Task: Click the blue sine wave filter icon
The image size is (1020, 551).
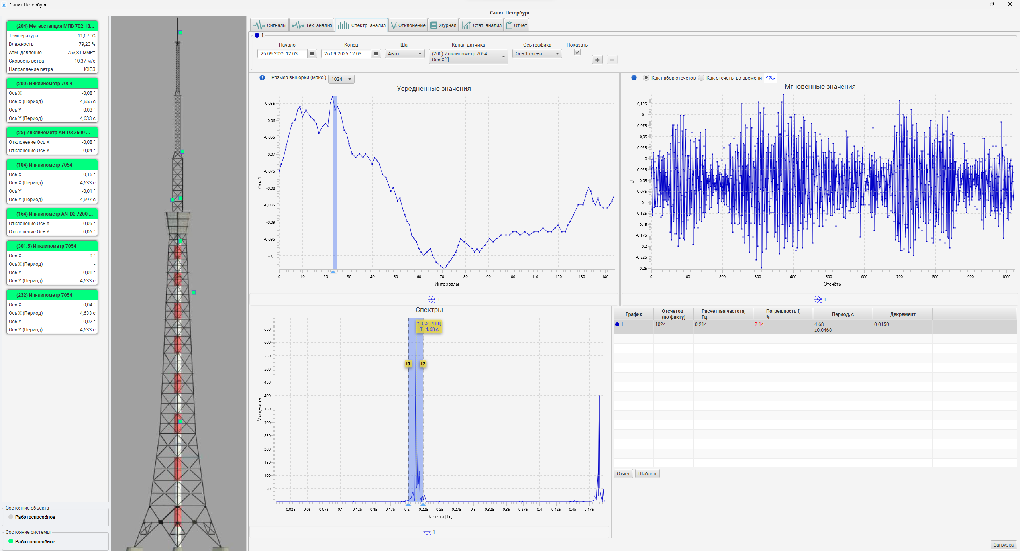Action: coord(771,78)
